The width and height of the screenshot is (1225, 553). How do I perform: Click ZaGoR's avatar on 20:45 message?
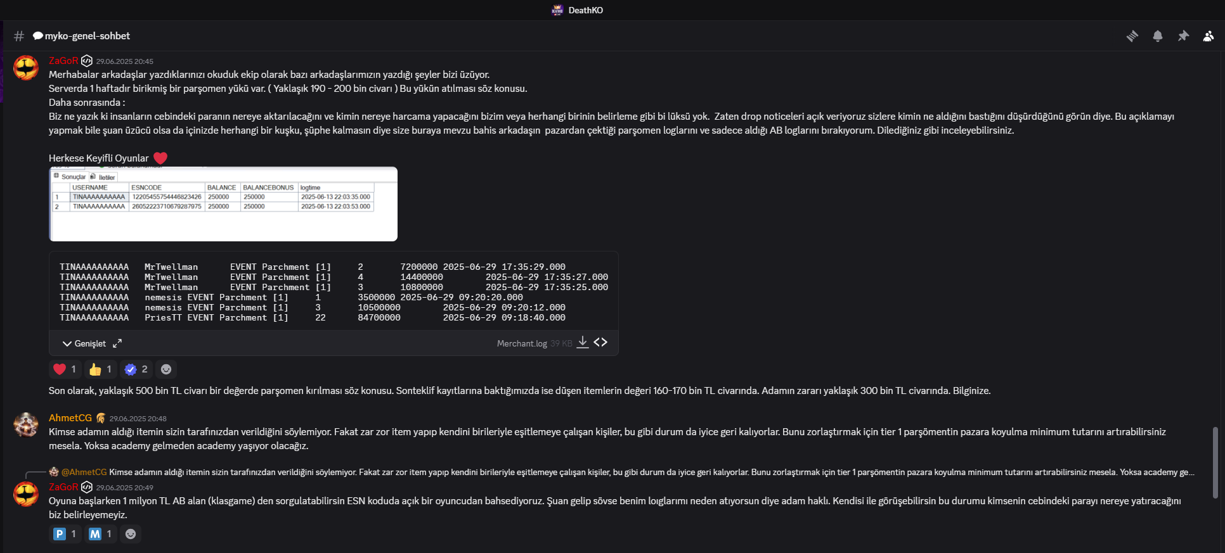pyautogui.click(x=26, y=68)
